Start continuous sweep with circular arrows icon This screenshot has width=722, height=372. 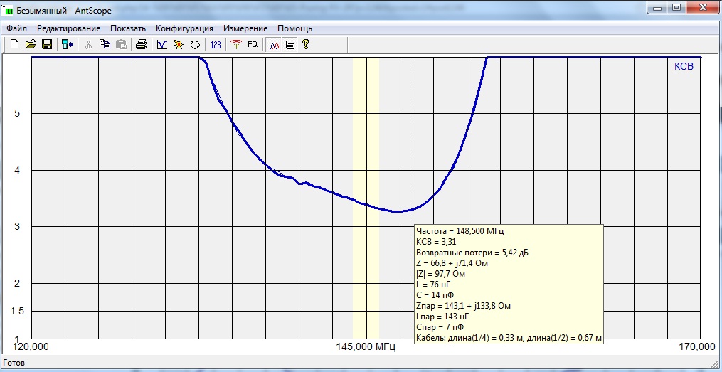[195, 45]
